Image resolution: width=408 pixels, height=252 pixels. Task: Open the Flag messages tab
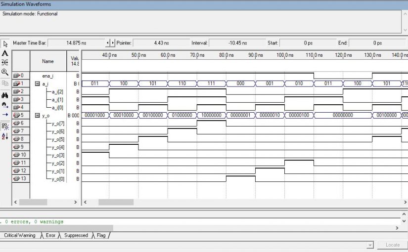click(101, 235)
